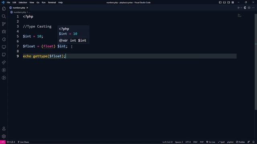The width and height of the screenshot is (257, 144).
Task: Click the open changes editor icon
Action: (245, 8)
